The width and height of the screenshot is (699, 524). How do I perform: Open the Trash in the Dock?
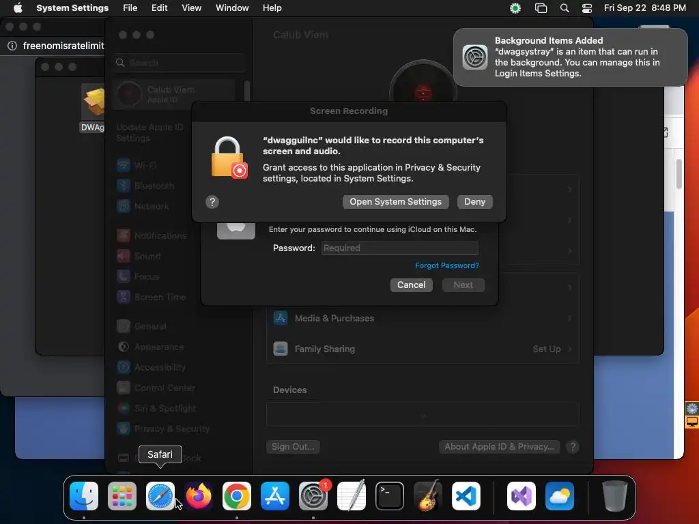pos(615,496)
